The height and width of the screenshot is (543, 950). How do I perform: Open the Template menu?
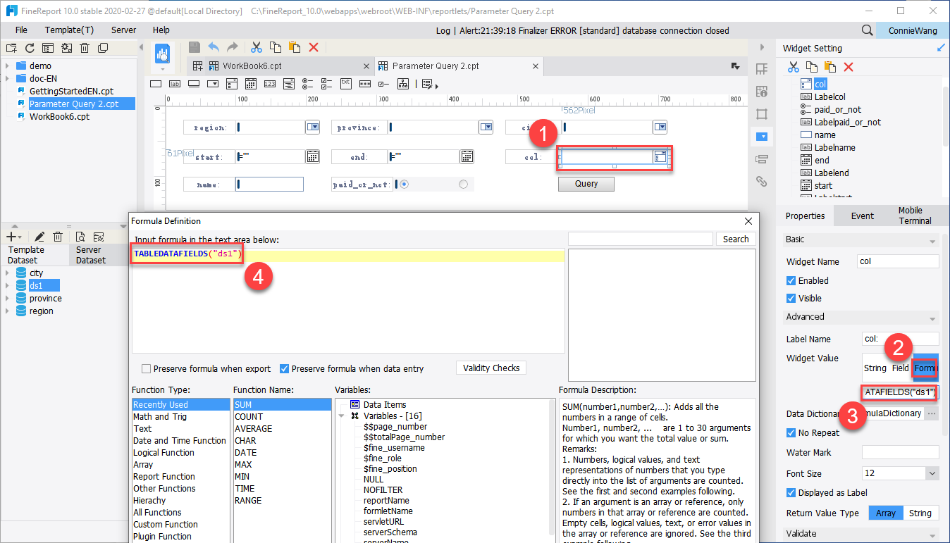click(68, 30)
